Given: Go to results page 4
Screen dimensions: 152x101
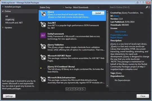Looking at the screenshot, I should click(x=77, y=89).
